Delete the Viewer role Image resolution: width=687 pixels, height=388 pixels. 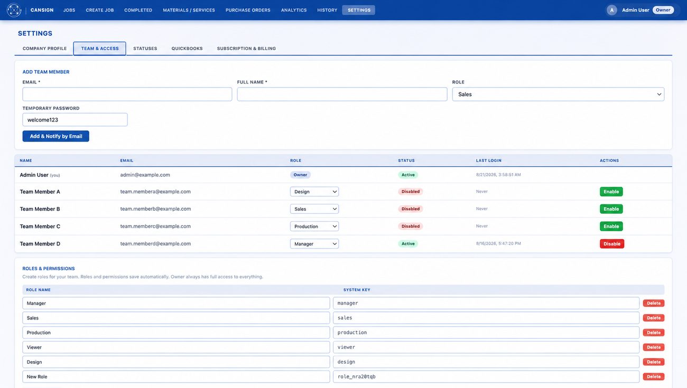pos(654,347)
